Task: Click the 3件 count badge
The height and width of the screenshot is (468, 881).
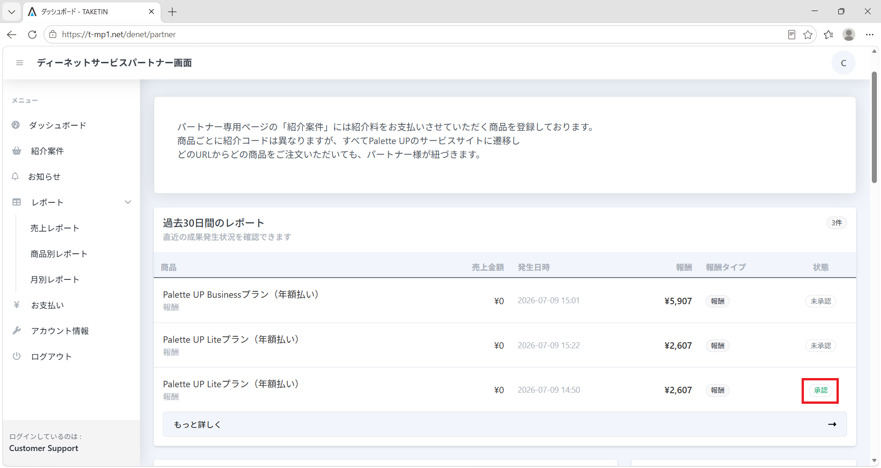Action: click(x=836, y=223)
